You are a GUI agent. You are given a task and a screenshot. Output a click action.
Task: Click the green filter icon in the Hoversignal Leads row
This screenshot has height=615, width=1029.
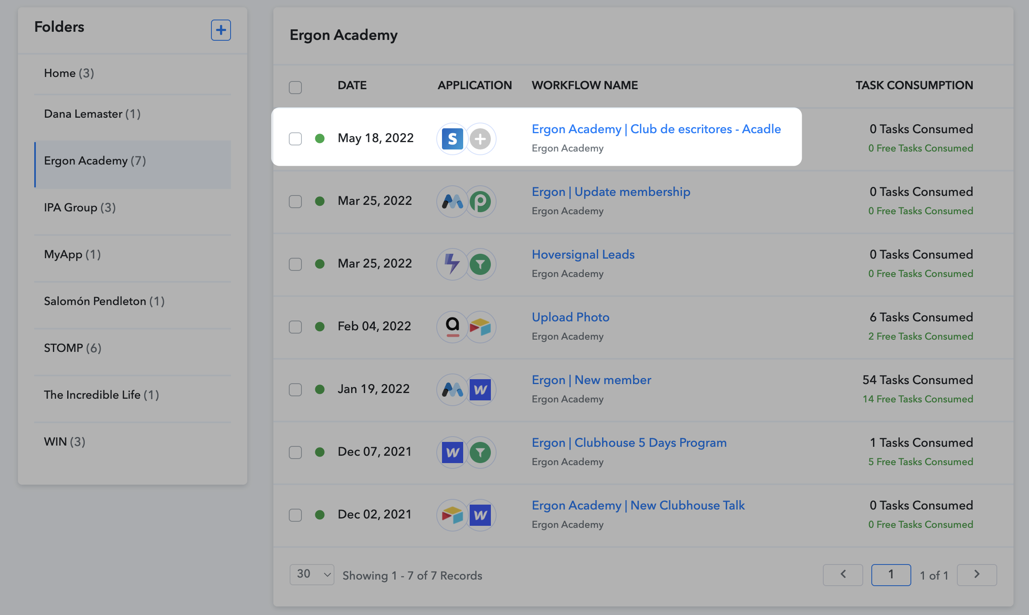coord(480,264)
